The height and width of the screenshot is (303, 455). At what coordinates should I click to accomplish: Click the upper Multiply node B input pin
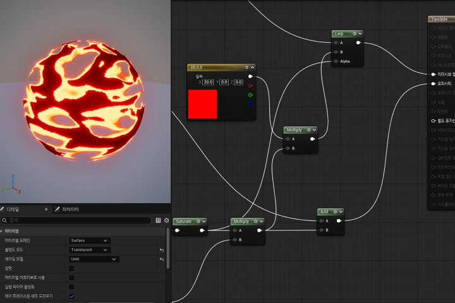288,148
